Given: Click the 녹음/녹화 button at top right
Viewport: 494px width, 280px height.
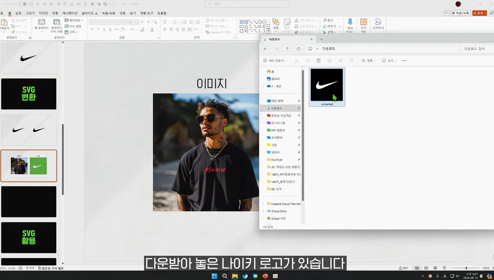Looking at the screenshot, I should (461, 13).
